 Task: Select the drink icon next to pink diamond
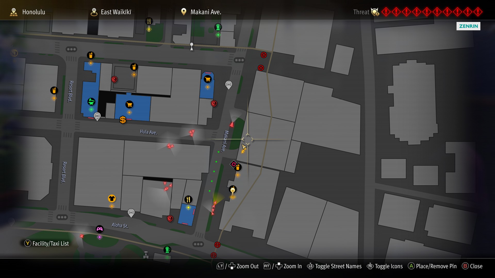pyautogui.click(x=238, y=168)
